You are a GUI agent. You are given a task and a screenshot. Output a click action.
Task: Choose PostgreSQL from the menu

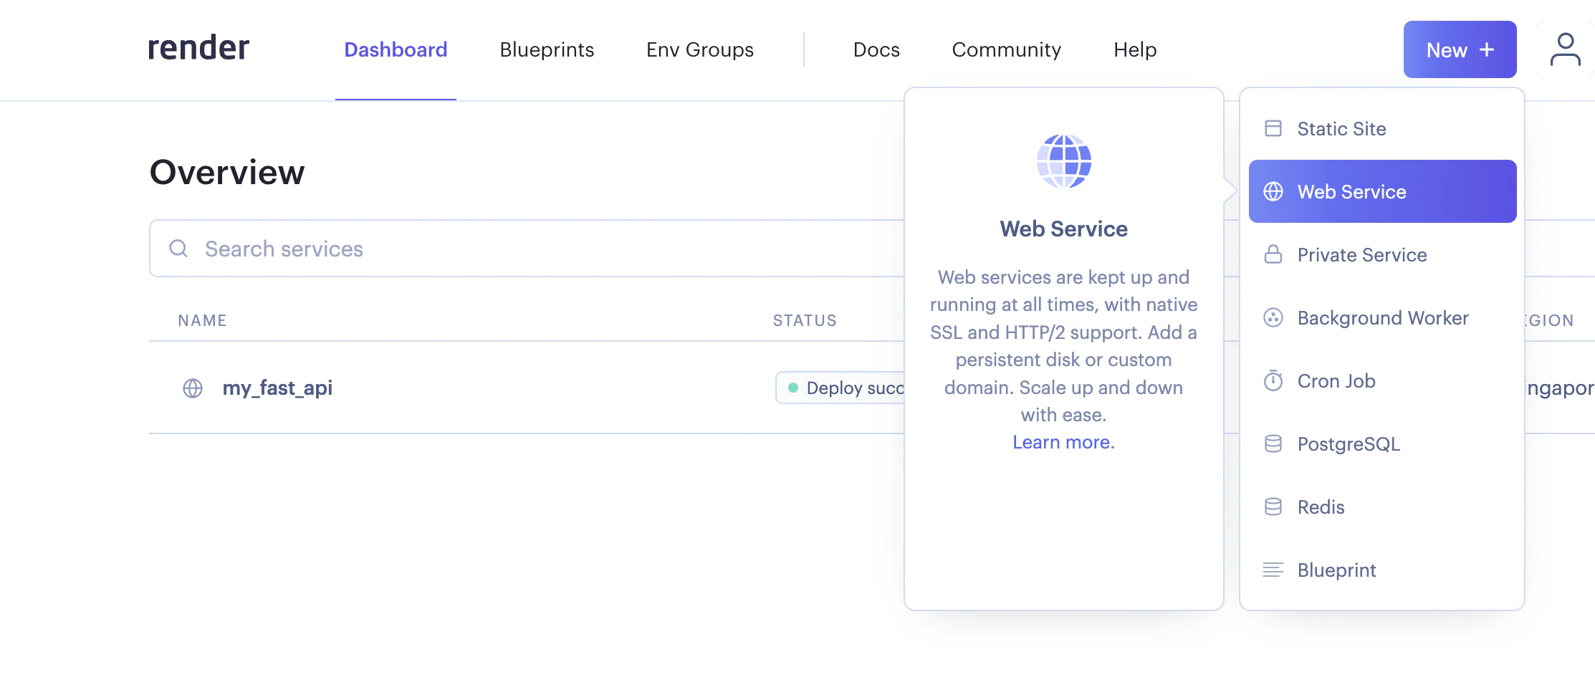[x=1382, y=444]
